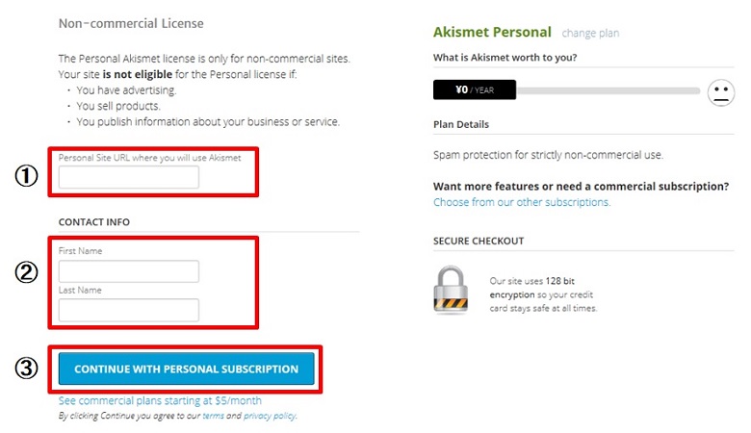
Task: Click the circled number 3 marker
Action: coord(27,369)
